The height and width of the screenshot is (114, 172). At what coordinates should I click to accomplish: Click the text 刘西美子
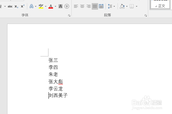pos(58,95)
